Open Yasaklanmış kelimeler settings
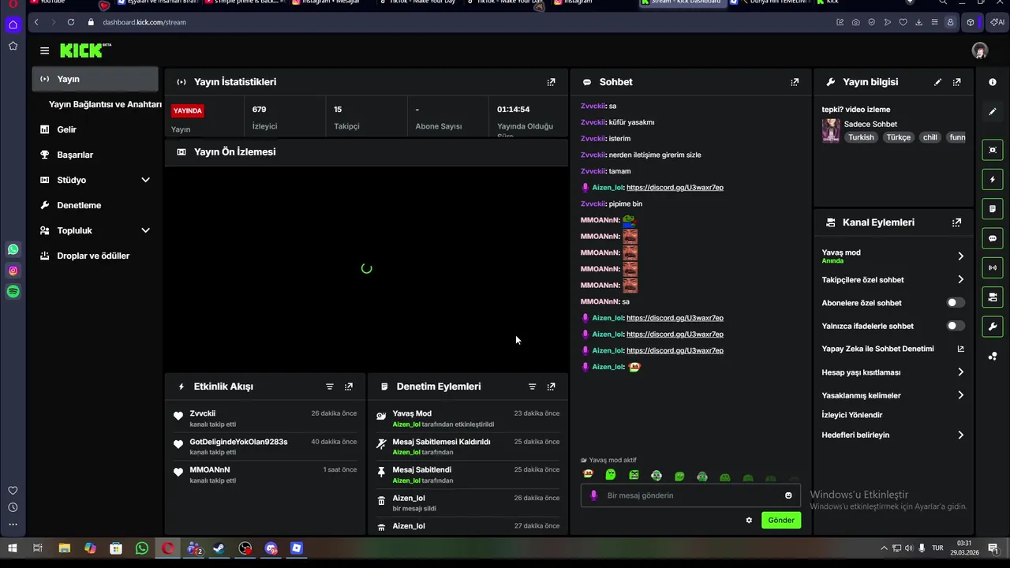1010x568 pixels. 960,395
